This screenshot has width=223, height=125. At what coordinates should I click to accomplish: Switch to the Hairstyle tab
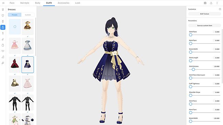pyautogui.click(x=25, y=3)
